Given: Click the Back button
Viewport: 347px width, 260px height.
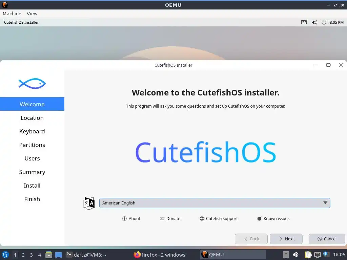Looking at the screenshot, I should (251, 239).
